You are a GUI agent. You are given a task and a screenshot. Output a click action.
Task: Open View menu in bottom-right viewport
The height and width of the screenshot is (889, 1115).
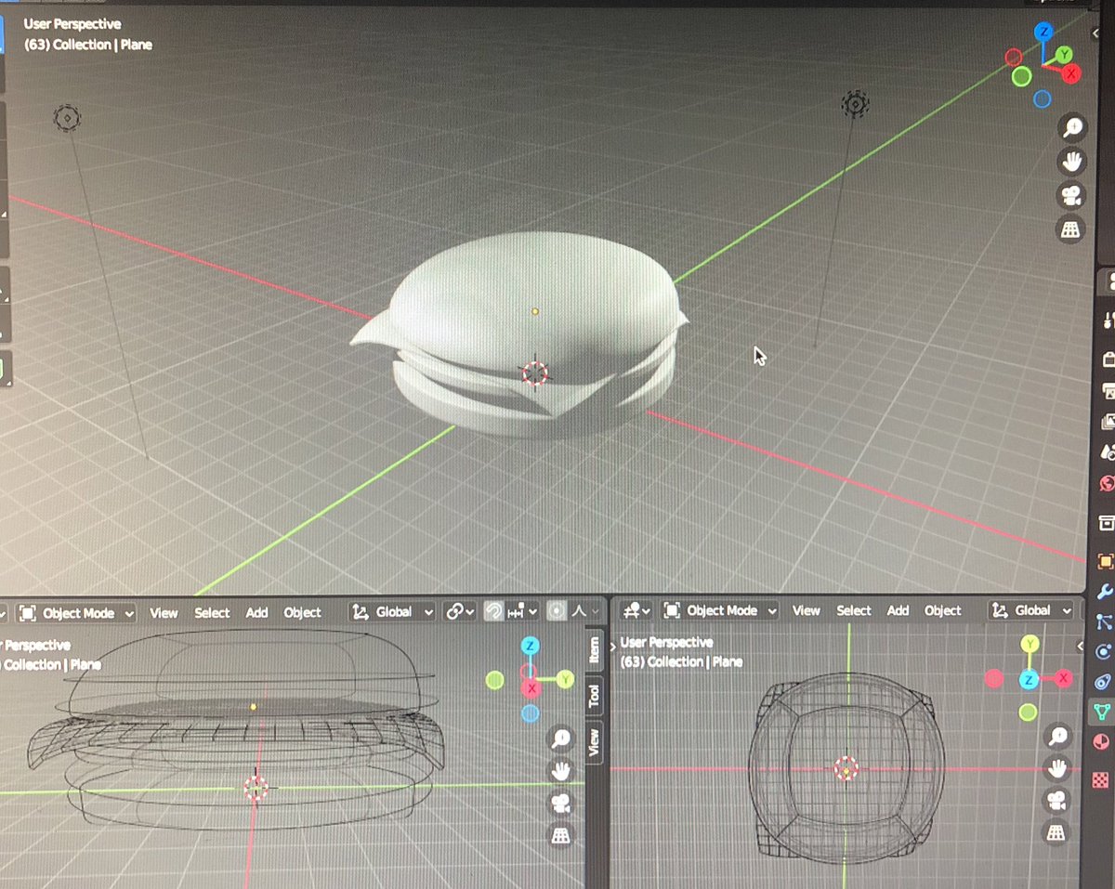(x=806, y=610)
